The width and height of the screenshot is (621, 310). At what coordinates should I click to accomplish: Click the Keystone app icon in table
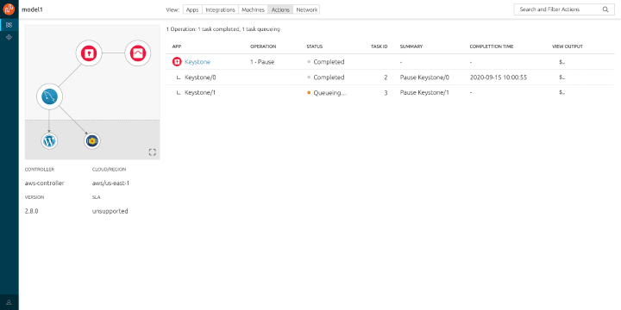coord(176,62)
